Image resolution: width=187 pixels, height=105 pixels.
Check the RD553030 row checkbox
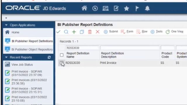pos(62,63)
